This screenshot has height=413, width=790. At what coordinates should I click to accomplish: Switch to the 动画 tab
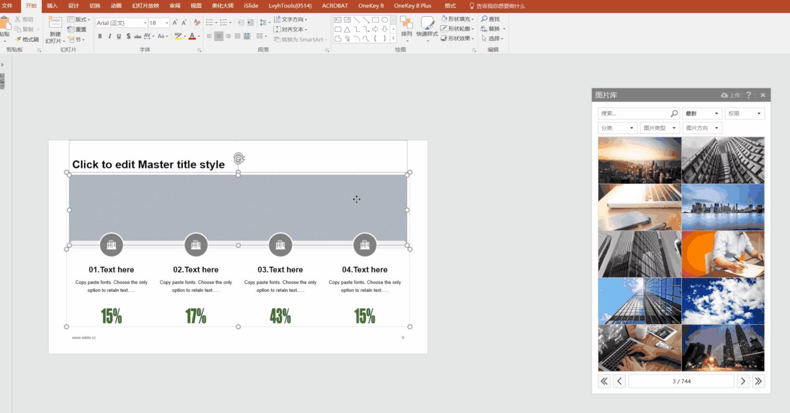[x=116, y=6]
